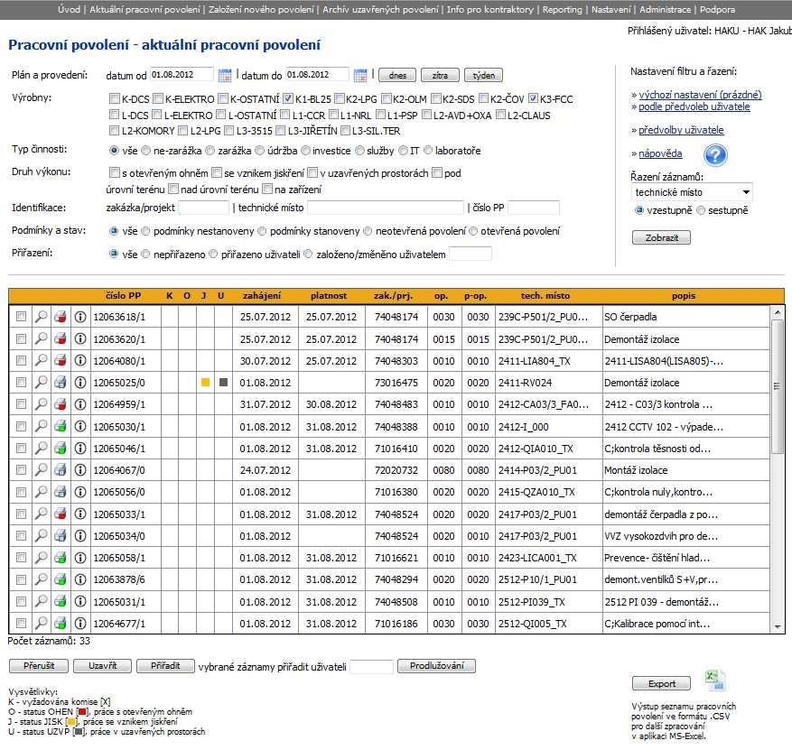Click the 'zakázka/projekt' input field

point(203,208)
